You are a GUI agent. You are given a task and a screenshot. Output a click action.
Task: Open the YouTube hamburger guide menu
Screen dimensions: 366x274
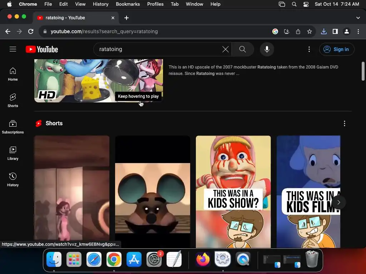13,49
